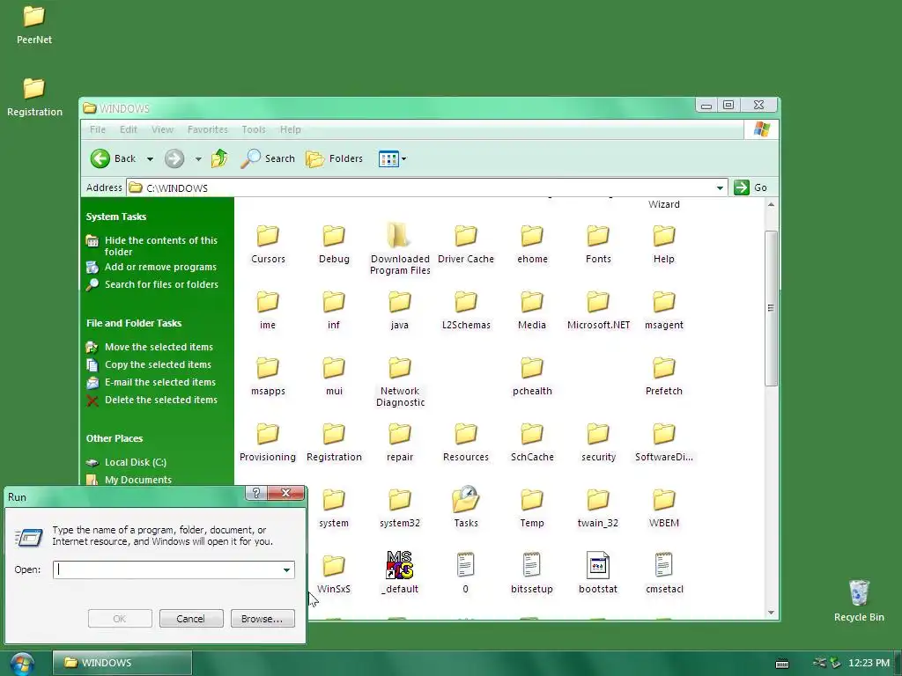Select the Debug folder
The height and width of the screenshot is (676, 902).
tap(334, 245)
